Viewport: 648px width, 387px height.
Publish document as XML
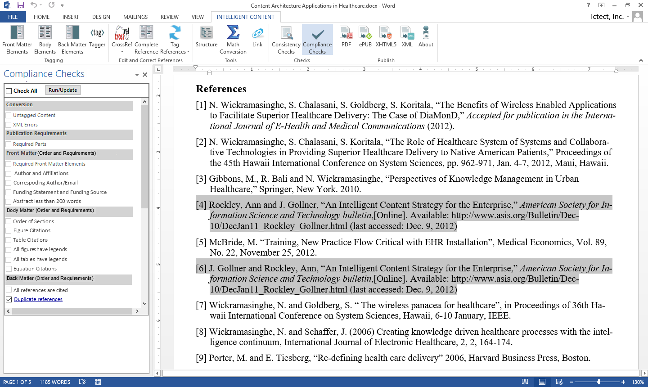407,37
